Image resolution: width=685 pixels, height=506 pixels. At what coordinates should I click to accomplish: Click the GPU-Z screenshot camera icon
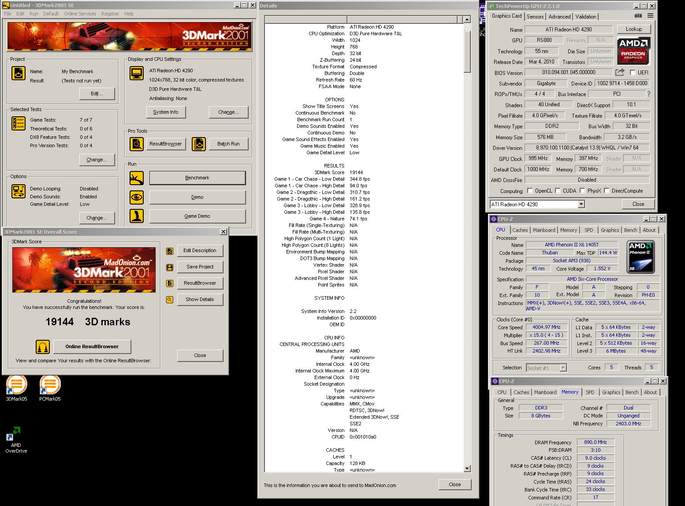[638, 15]
